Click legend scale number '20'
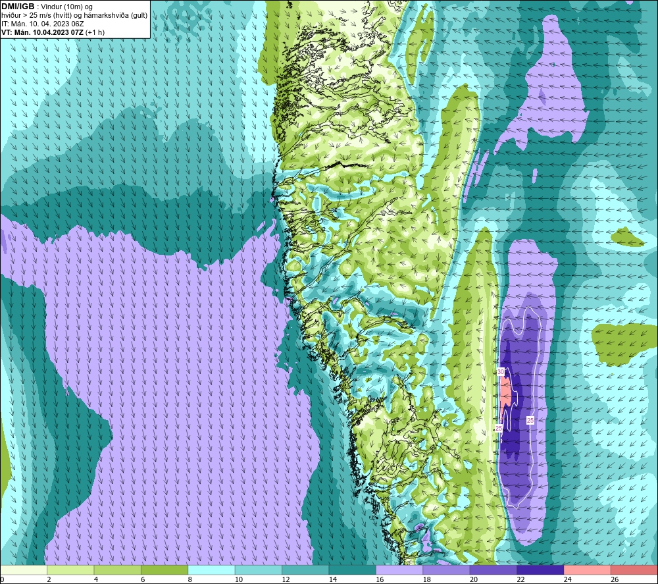Screen dimensions: 658x584 474,579
